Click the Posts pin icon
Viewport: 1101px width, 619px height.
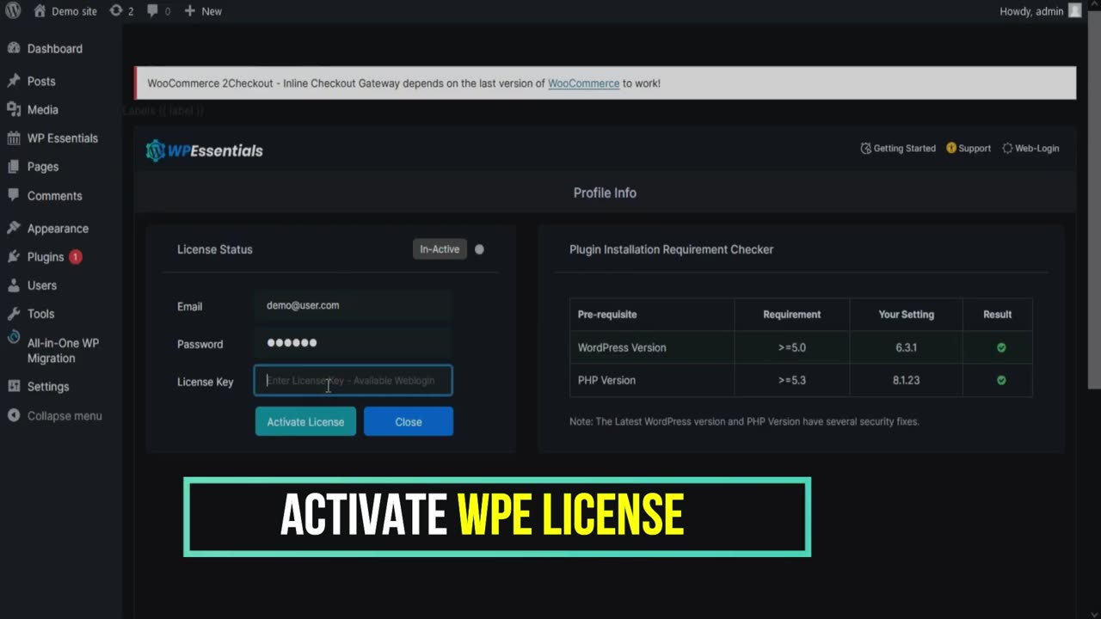pyautogui.click(x=14, y=81)
